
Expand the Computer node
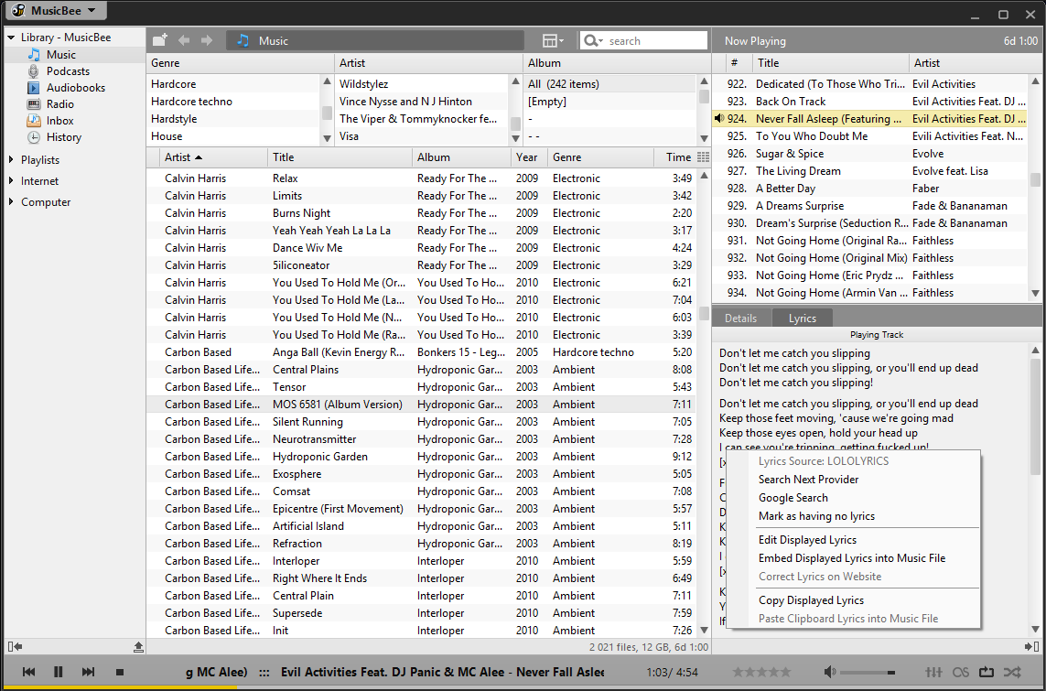pyautogui.click(x=11, y=202)
